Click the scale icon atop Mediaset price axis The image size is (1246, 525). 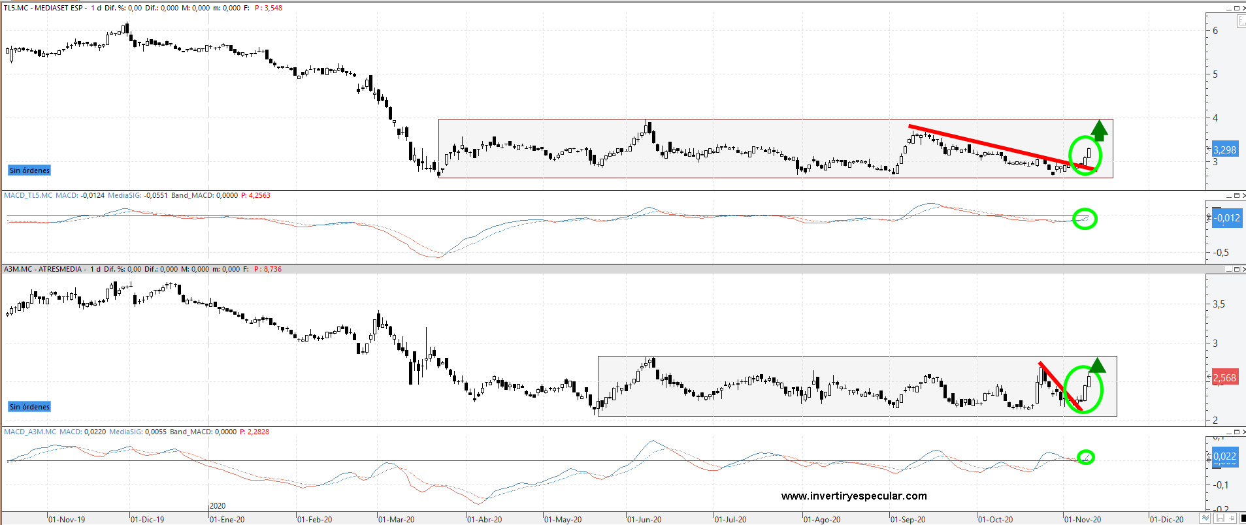(1241, 22)
